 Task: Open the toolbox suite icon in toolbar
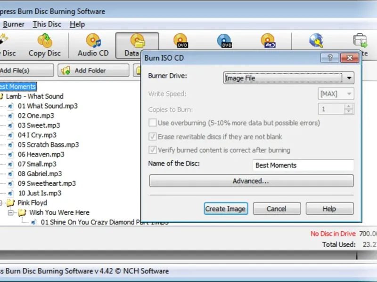coord(360,40)
